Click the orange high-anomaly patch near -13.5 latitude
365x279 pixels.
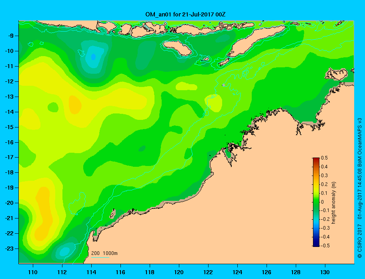pyautogui.click(x=75, y=105)
